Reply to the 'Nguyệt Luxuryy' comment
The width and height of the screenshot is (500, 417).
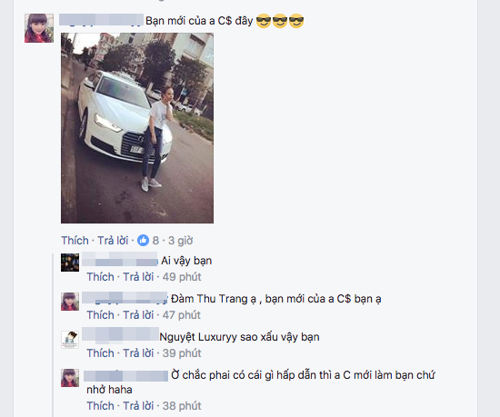point(138,353)
